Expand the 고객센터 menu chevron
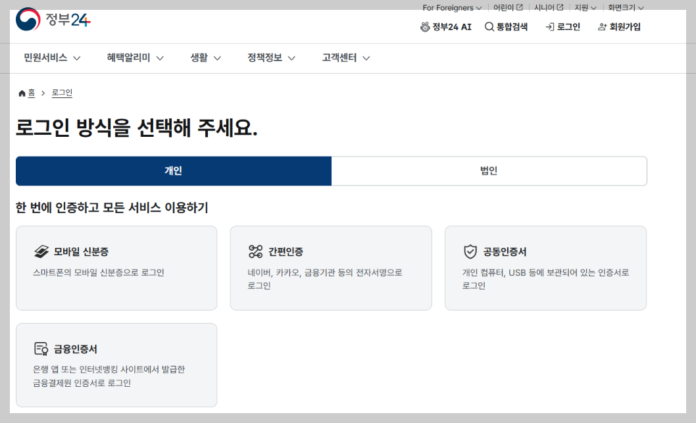Viewport: 696px width, 423px height. pyautogui.click(x=366, y=58)
